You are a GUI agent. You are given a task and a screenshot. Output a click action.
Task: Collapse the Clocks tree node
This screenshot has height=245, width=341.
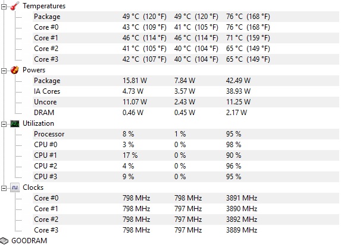pos(4,188)
